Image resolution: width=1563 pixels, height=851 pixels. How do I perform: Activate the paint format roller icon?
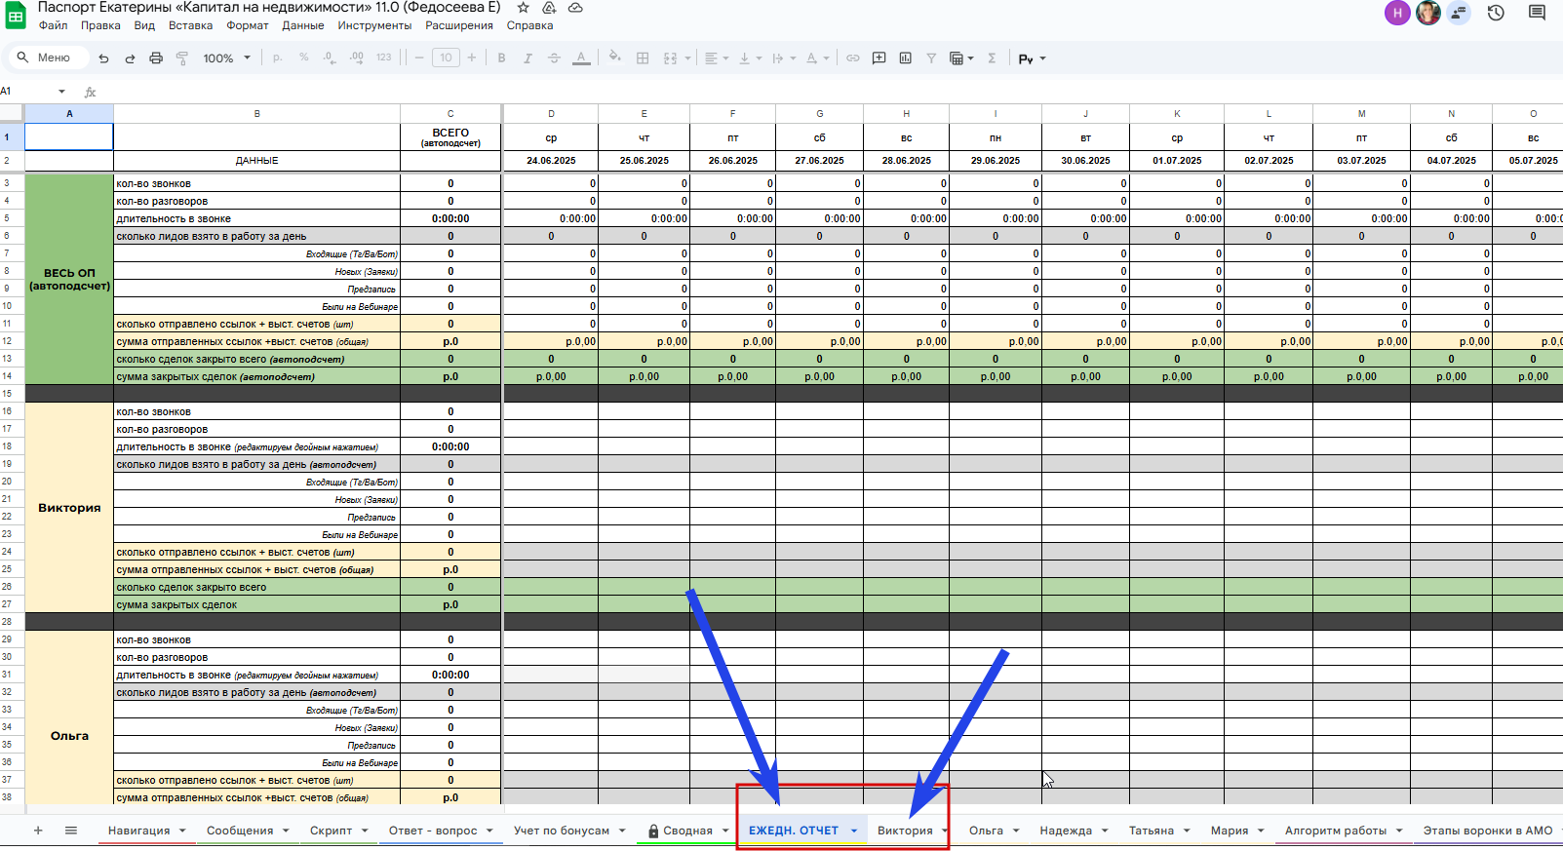(182, 58)
